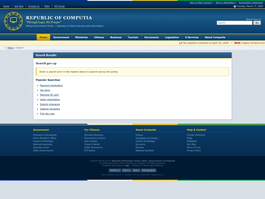The height and width of the screenshot is (199, 265).
Task: Open the Accessibility Statement link
Action: pyautogui.click(x=251, y=2)
